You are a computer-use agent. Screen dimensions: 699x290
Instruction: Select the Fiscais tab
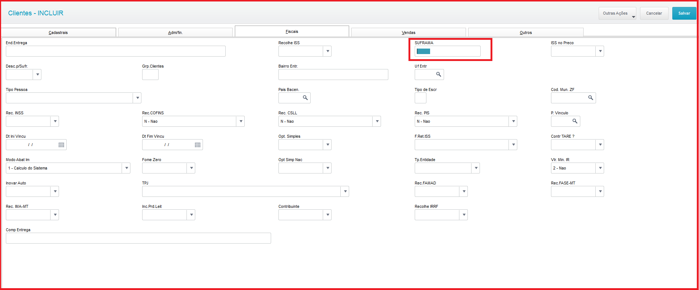click(292, 31)
